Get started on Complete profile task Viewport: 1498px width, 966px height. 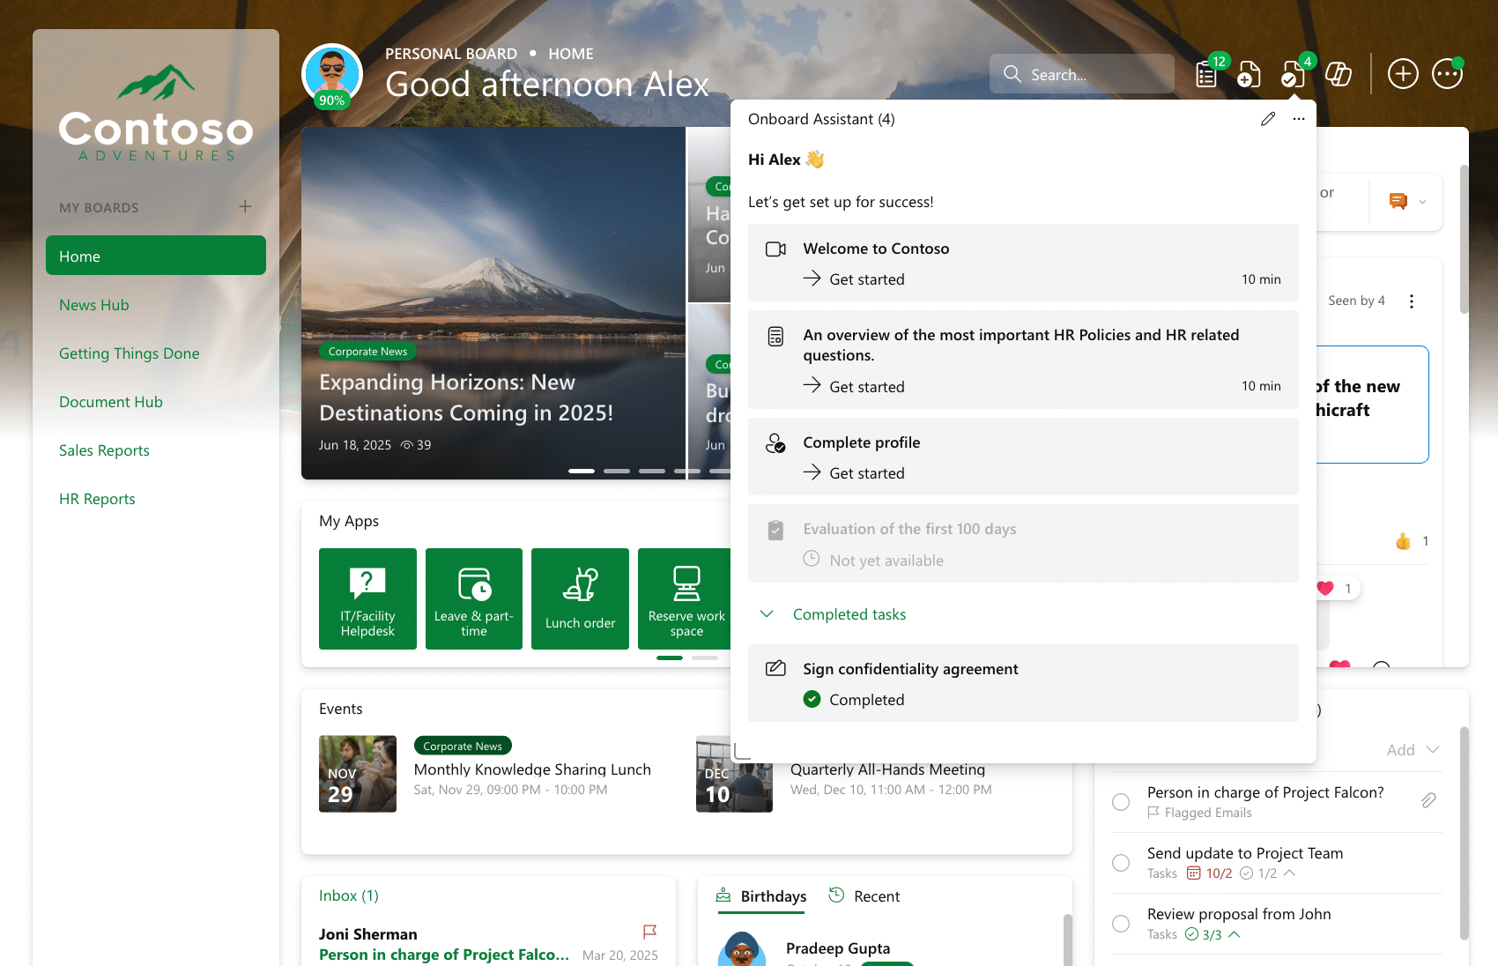click(x=854, y=473)
